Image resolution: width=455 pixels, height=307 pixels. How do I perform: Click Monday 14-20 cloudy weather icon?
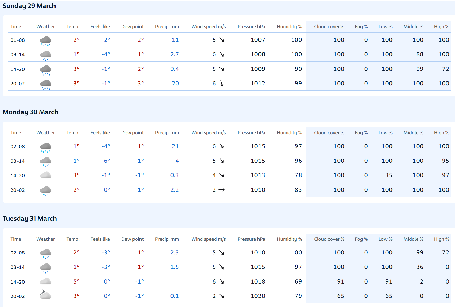[x=45, y=175]
